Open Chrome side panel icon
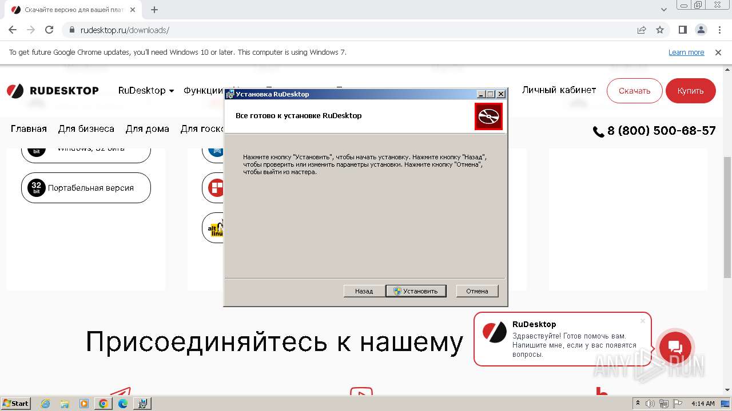 682,30
